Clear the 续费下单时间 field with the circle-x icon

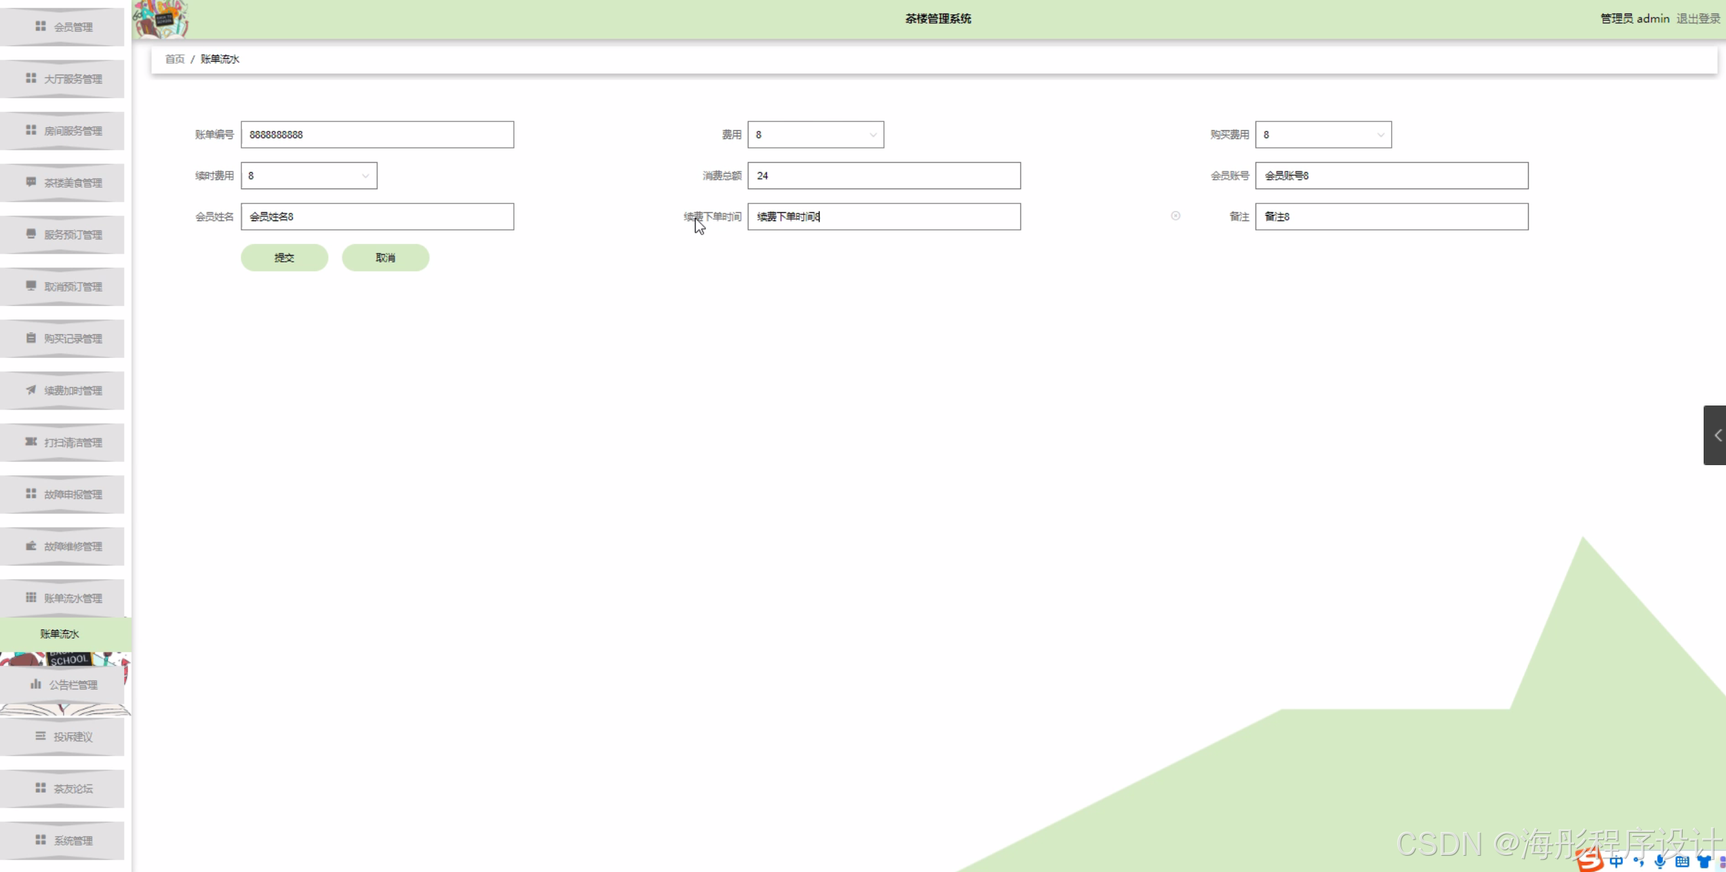[x=1176, y=216]
